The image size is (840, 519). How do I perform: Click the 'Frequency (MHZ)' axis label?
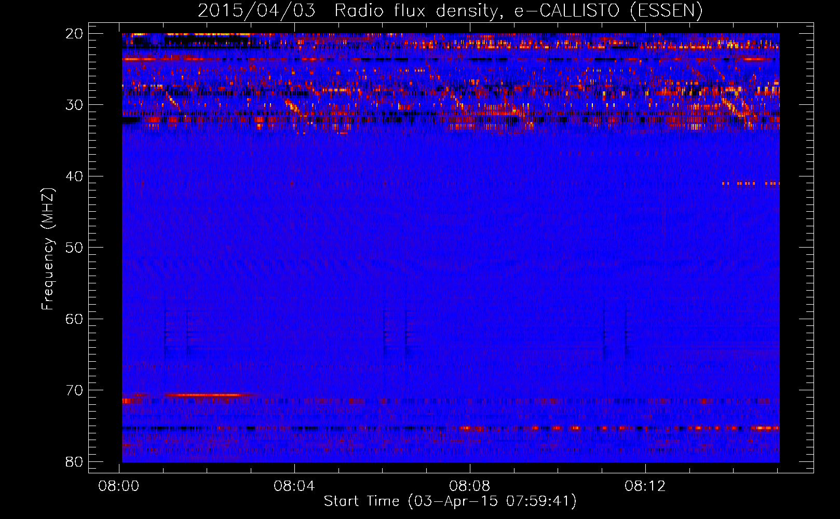tap(48, 249)
